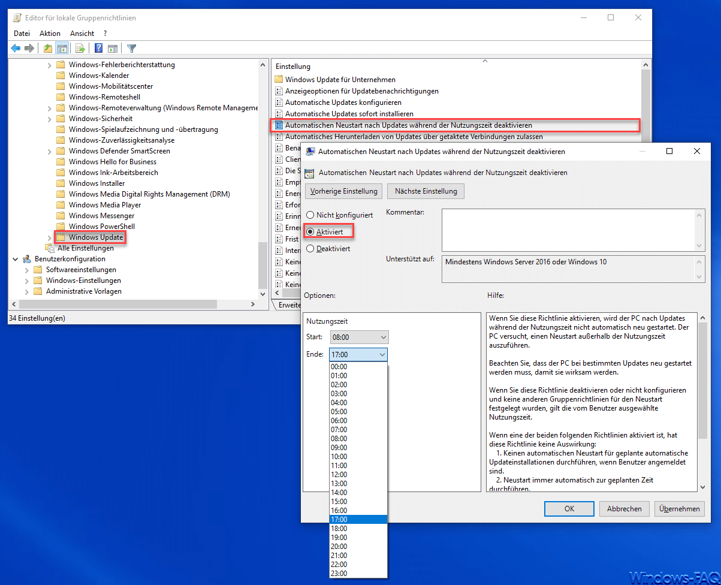721x585 pixels.
Task: Click the folder icon of Windows Update für Unternehmen
Action: point(278,80)
